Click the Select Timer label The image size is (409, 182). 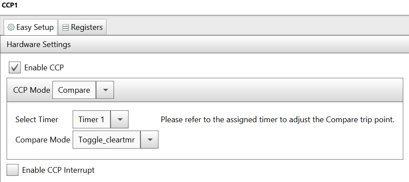click(x=37, y=120)
